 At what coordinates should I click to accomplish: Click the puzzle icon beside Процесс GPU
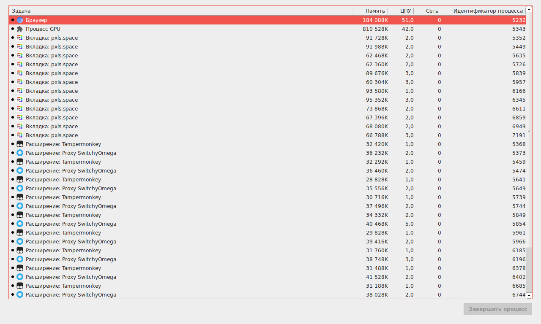pos(20,29)
